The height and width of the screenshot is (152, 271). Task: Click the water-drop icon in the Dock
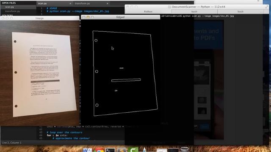point(144,149)
